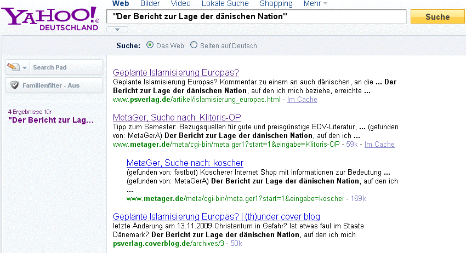Click the 4 Ergebnisse für summary text
This screenshot has height=253, width=466.
30,112
